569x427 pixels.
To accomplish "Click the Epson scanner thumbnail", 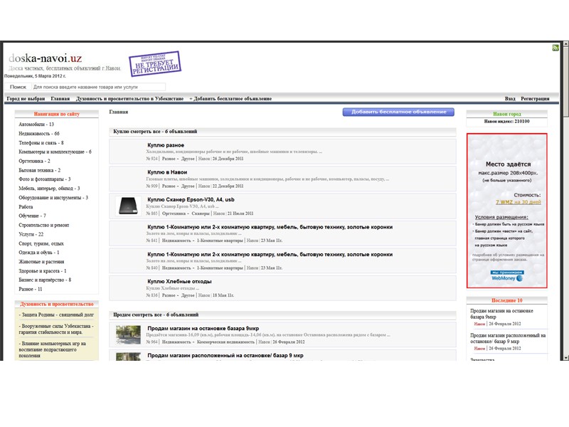I will click(128, 206).
